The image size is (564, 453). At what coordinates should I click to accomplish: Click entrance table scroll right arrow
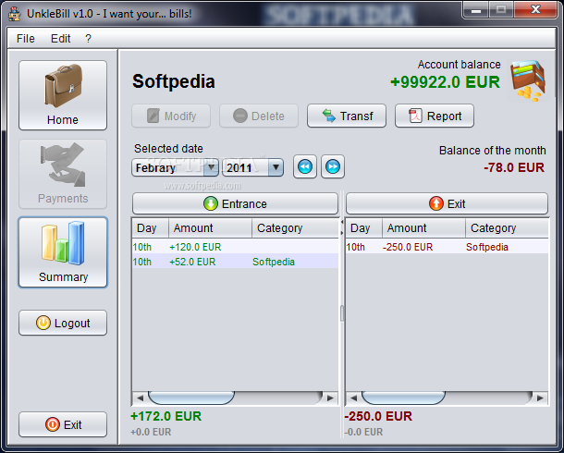[x=330, y=398]
